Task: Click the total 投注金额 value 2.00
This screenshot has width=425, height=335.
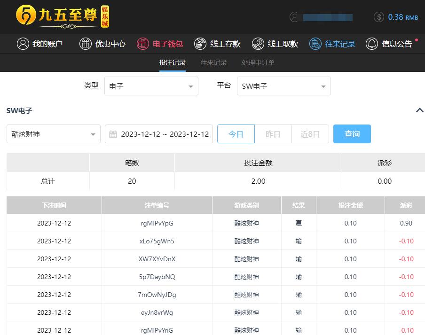Action: 258,181
